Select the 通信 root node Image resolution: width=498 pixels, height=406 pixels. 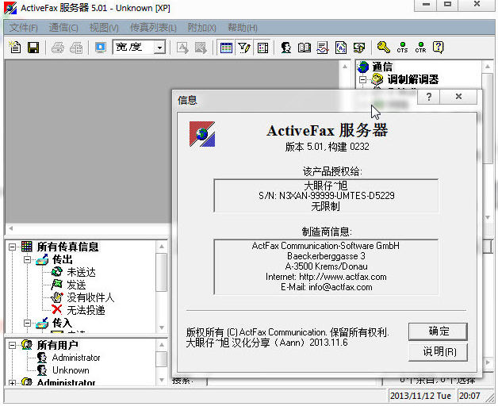382,67
